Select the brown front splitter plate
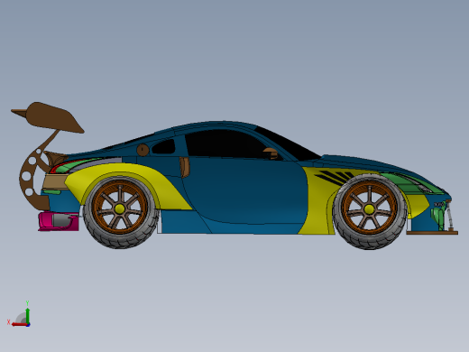Viewport: 469px width, 352px height. [x=432, y=232]
